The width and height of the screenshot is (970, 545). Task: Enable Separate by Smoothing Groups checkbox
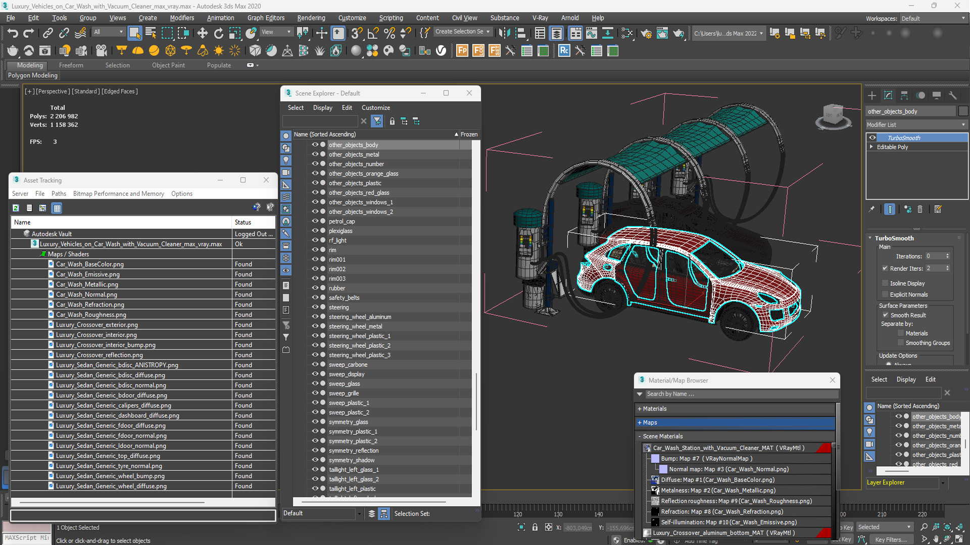900,343
